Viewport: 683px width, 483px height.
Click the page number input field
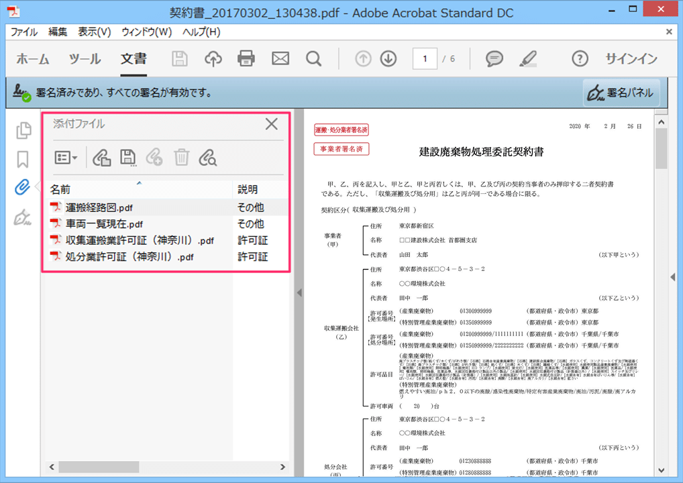(x=425, y=59)
